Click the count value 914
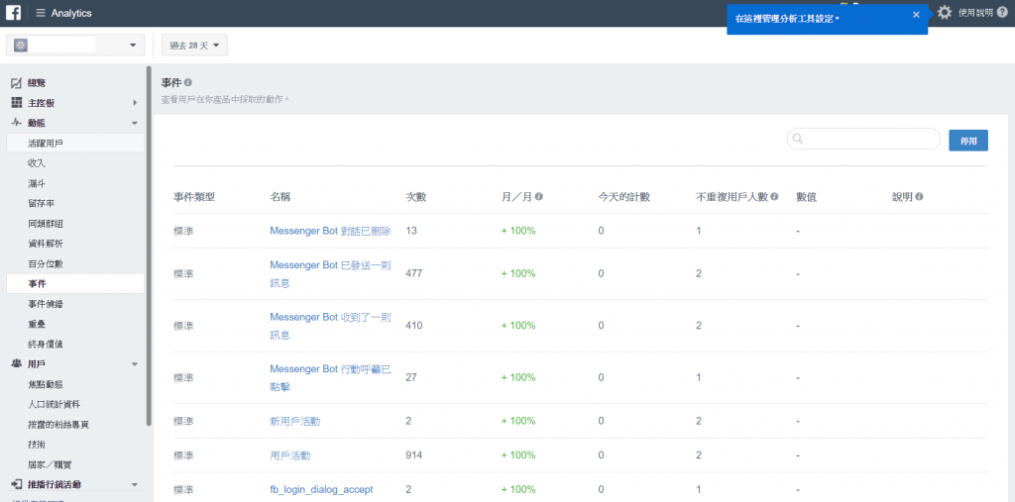1015x502 pixels. [413, 455]
